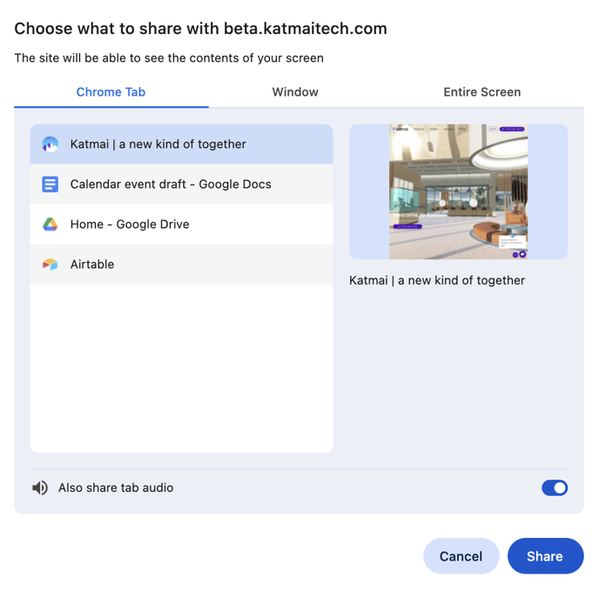Click the preview caption under the thumbnail
Viewport: 599px width, 591px height.
point(437,280)
